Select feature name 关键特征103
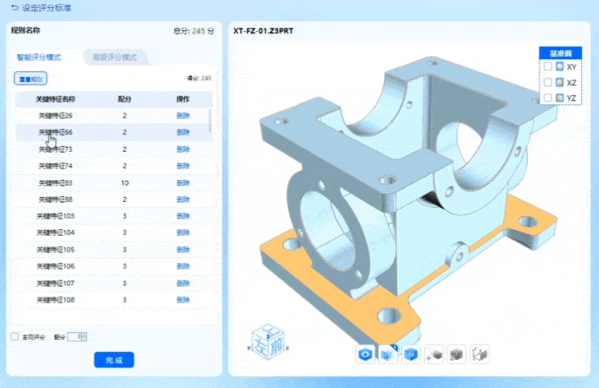This screenshot has height=388, width=599. coord(55,216)
